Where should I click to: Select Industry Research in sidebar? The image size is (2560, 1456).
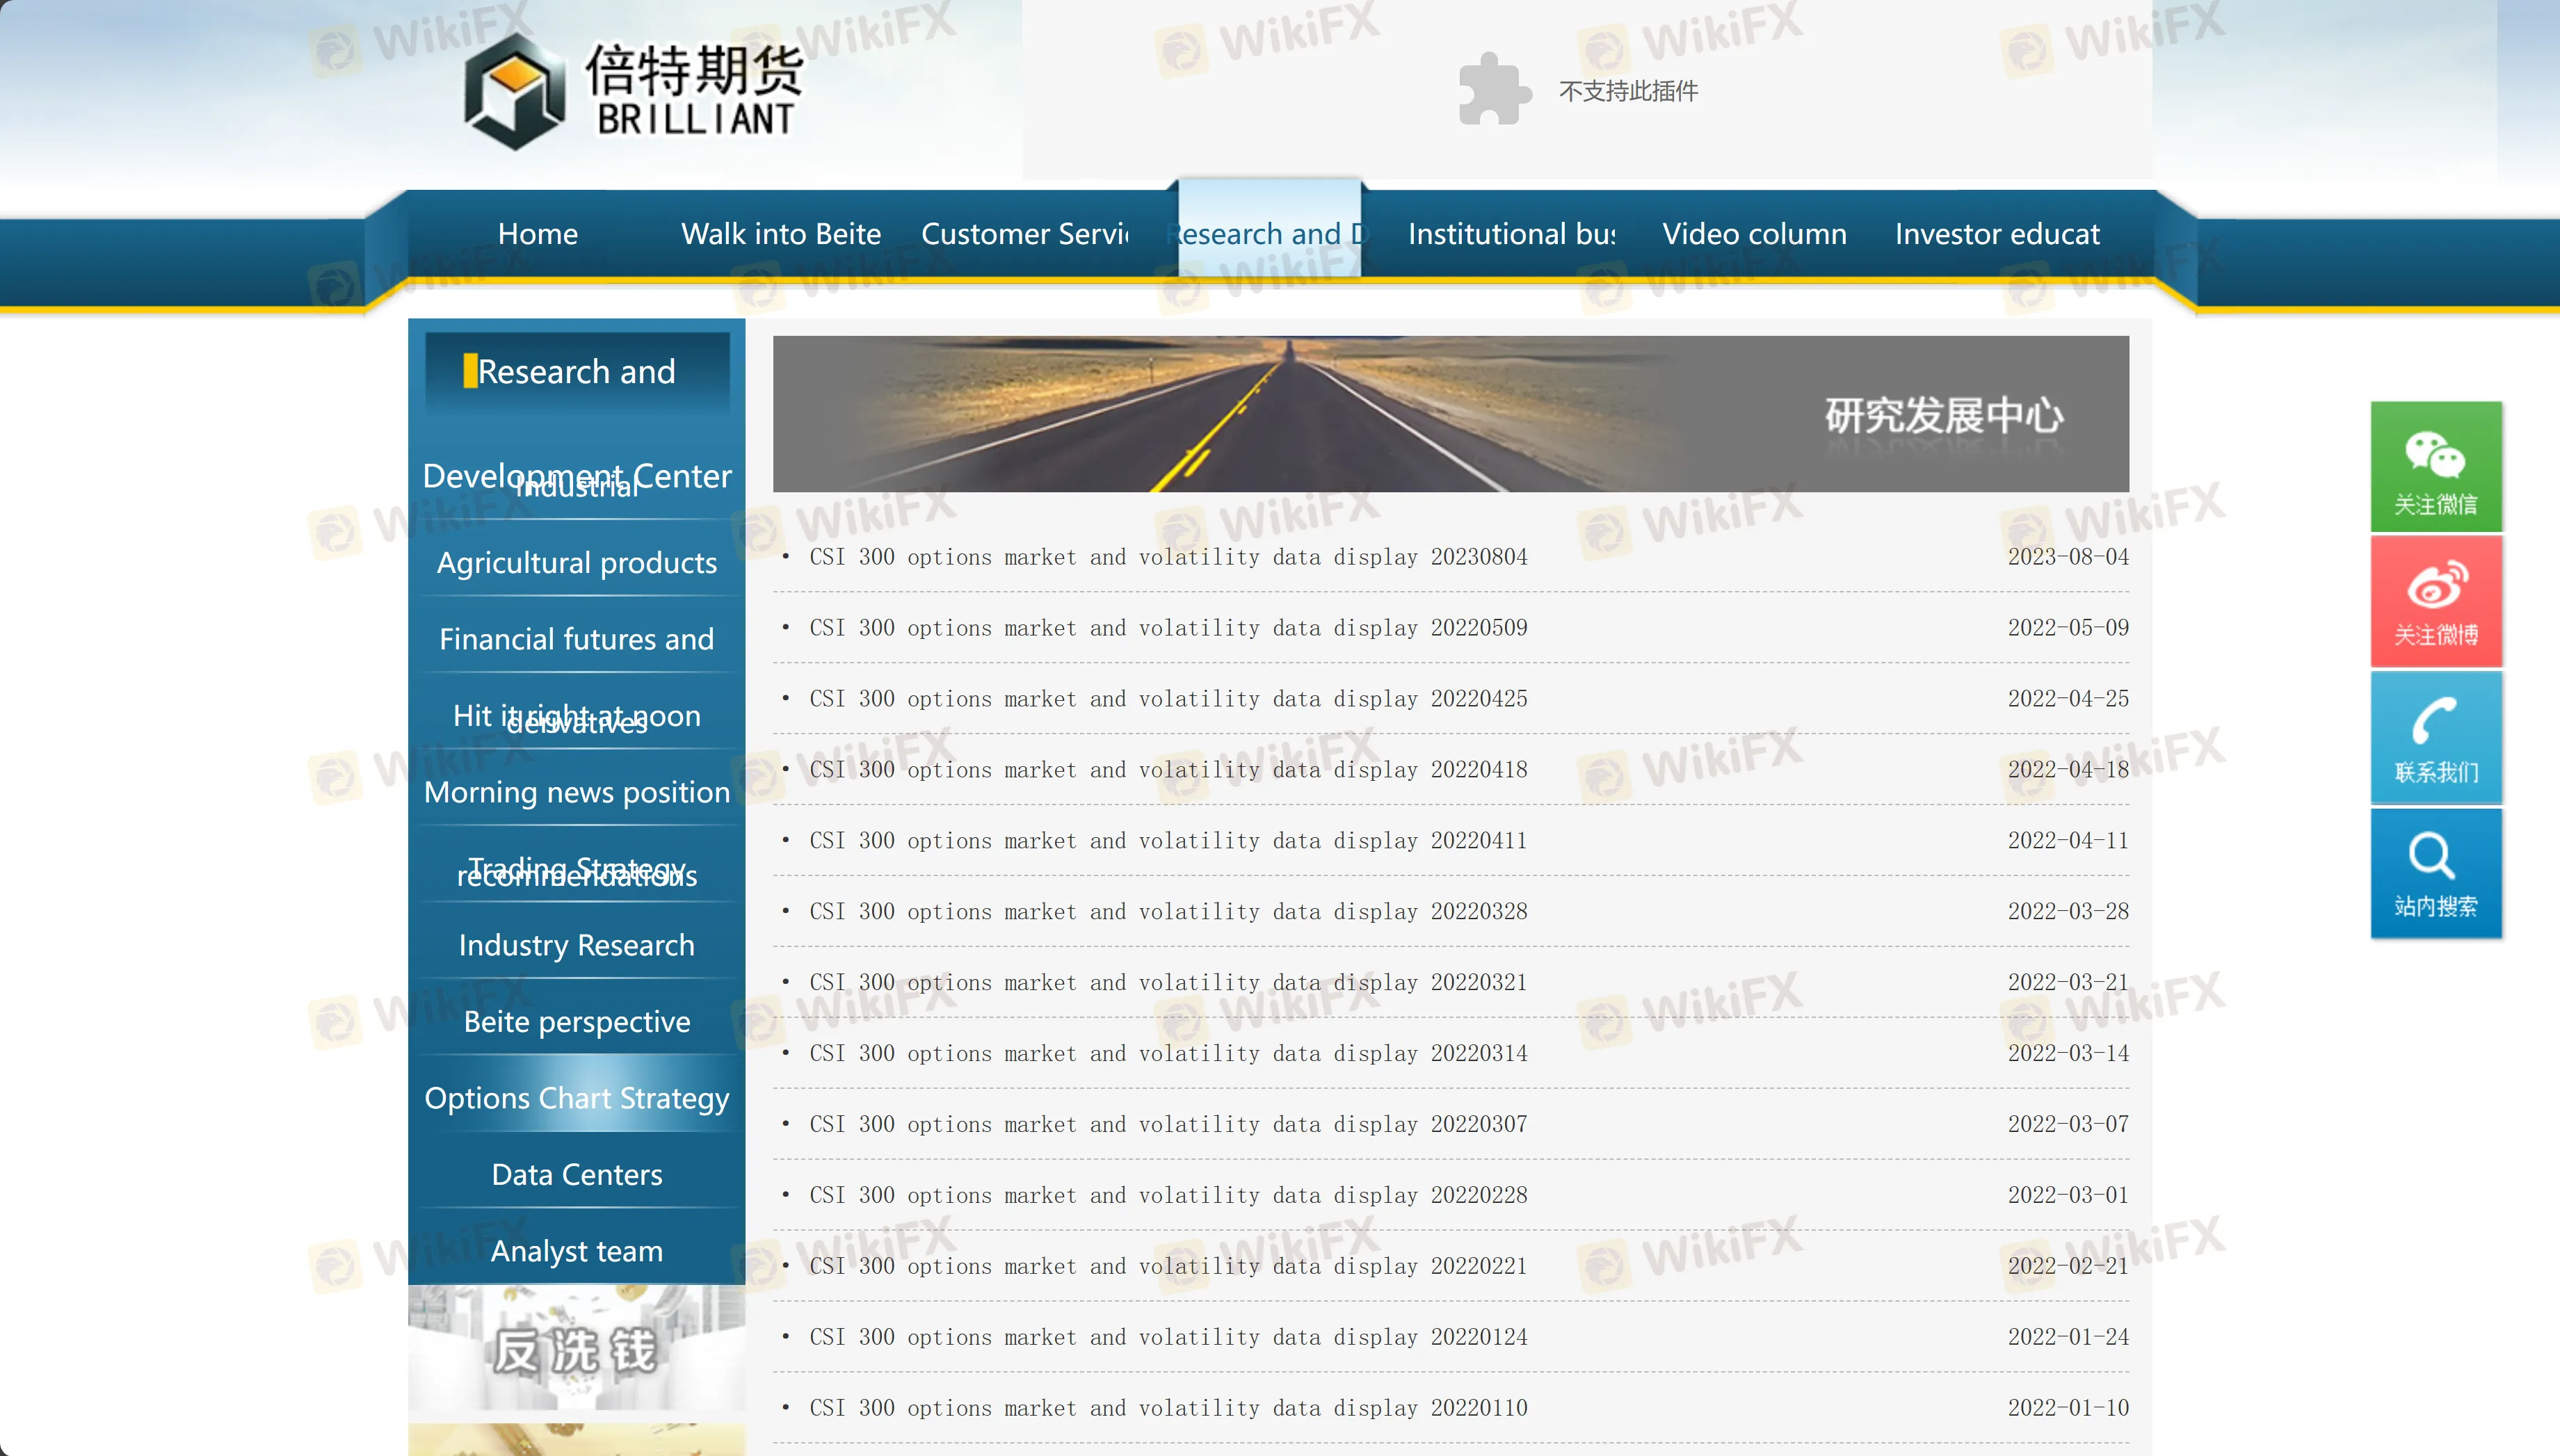tap(576, 944)
